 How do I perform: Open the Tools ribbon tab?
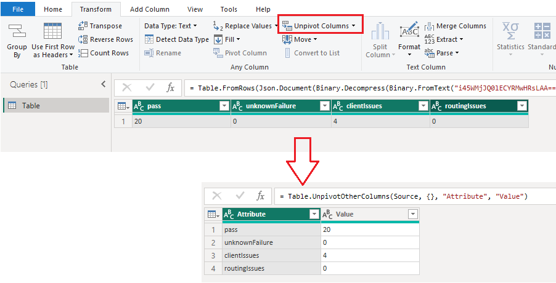229,10
